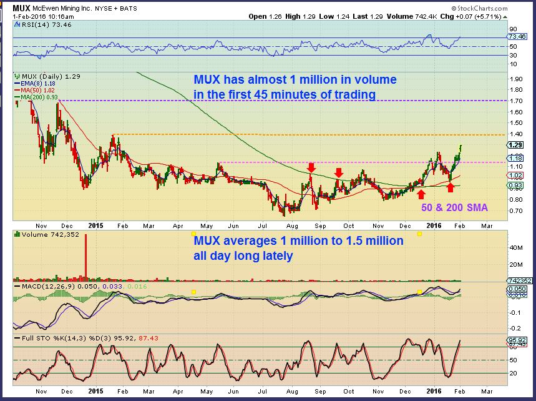This screenshot has width=536, height=401.
Task: Click the 95.92 stochastic value tag on right axis
Action: pos(517,340)
